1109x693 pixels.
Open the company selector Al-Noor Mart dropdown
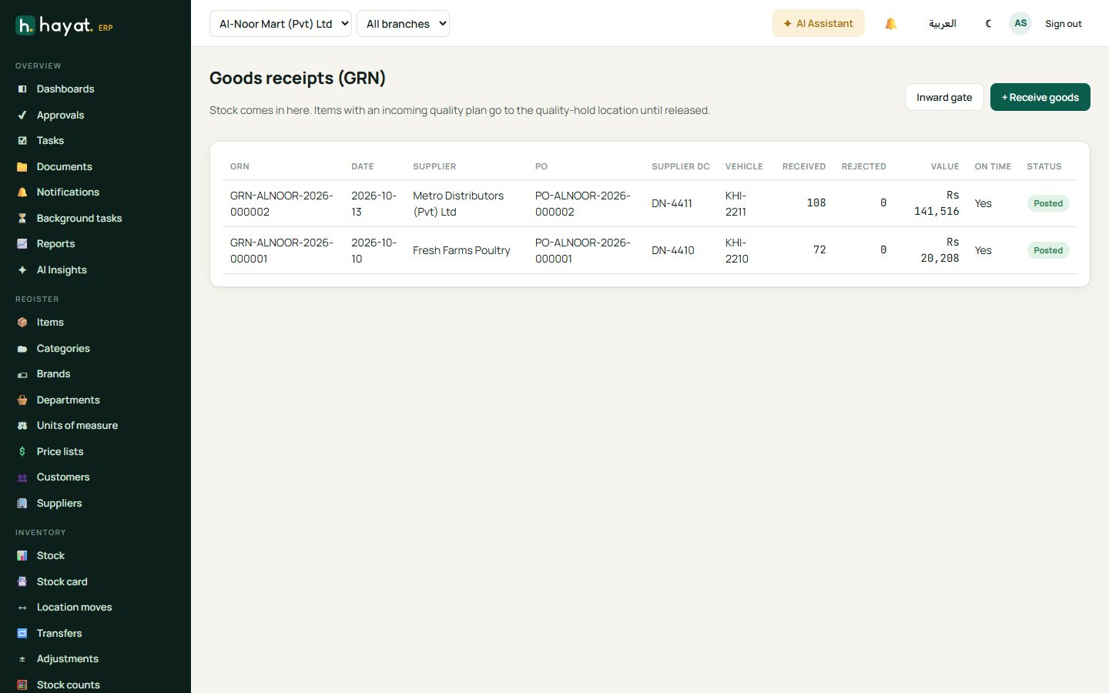coord(280,24)
